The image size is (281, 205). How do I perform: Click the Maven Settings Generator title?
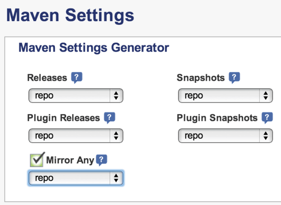pyautogui.click(x=94, y=48)
